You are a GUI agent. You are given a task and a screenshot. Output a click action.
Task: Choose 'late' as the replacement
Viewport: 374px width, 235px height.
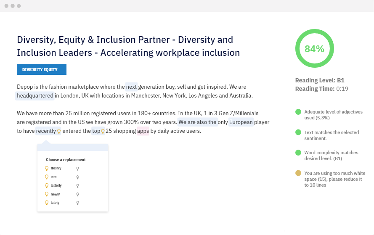[54, 177]
